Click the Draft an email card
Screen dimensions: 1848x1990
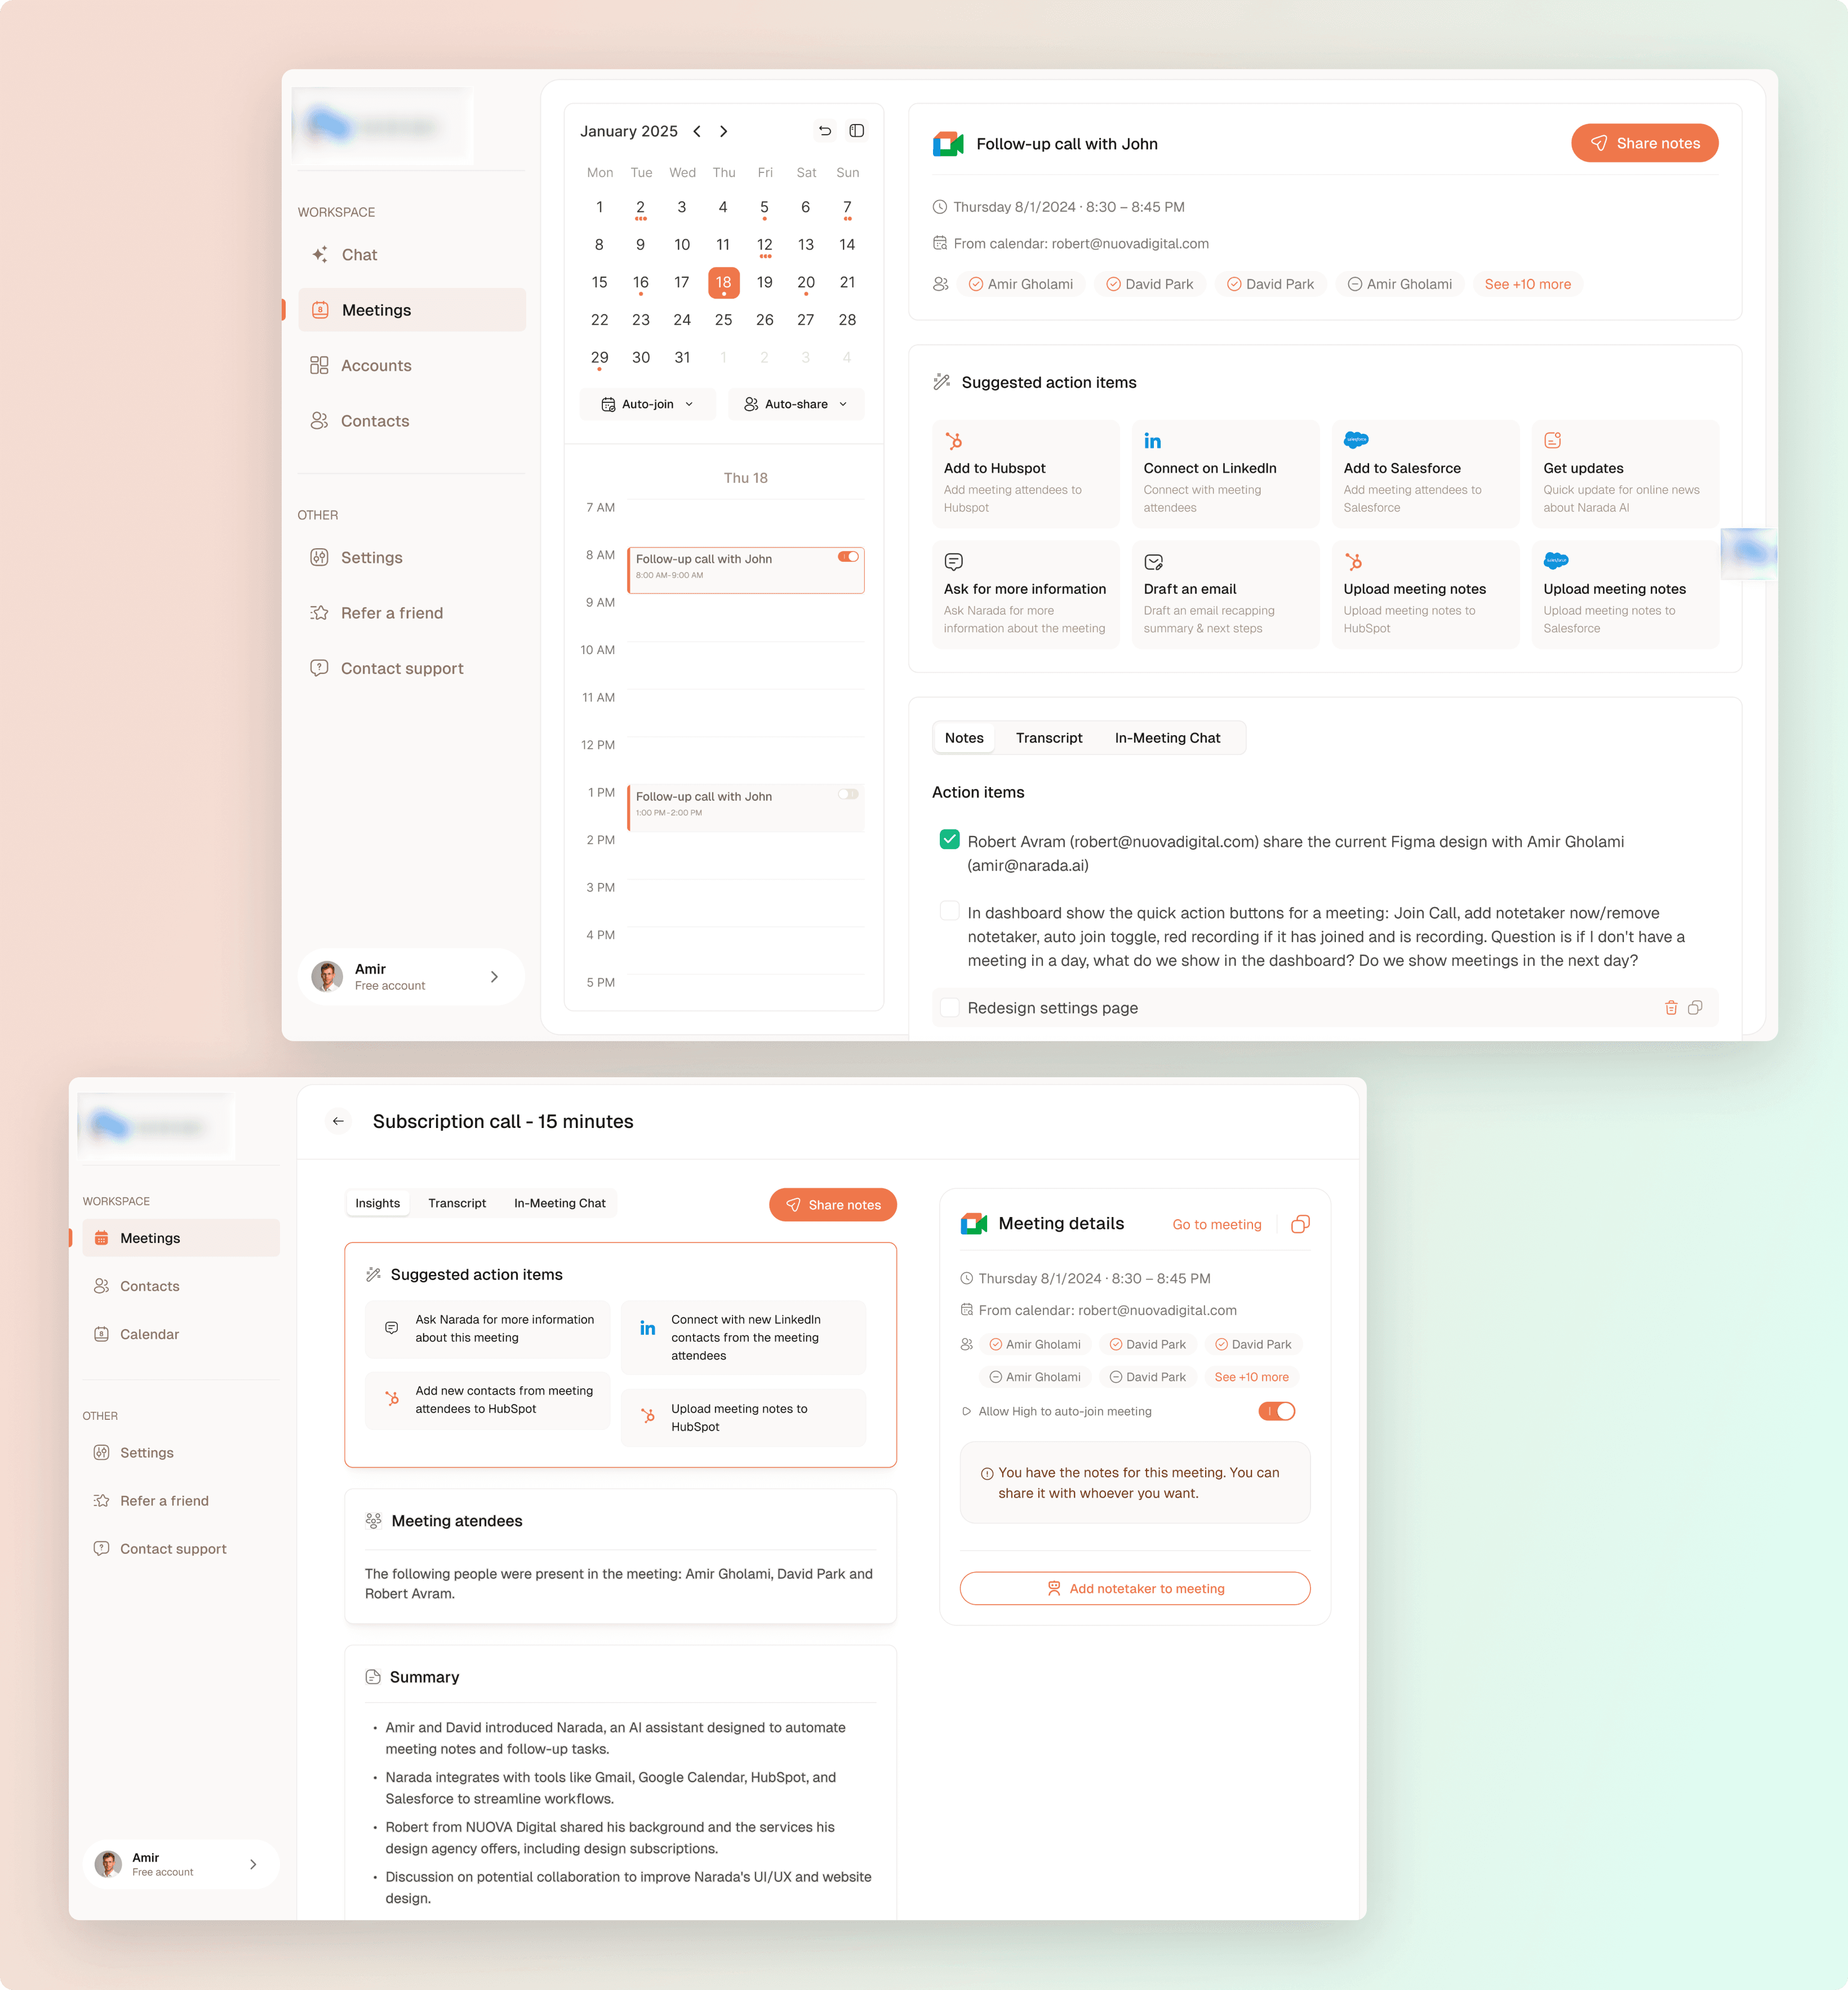tap(1226, 595)
